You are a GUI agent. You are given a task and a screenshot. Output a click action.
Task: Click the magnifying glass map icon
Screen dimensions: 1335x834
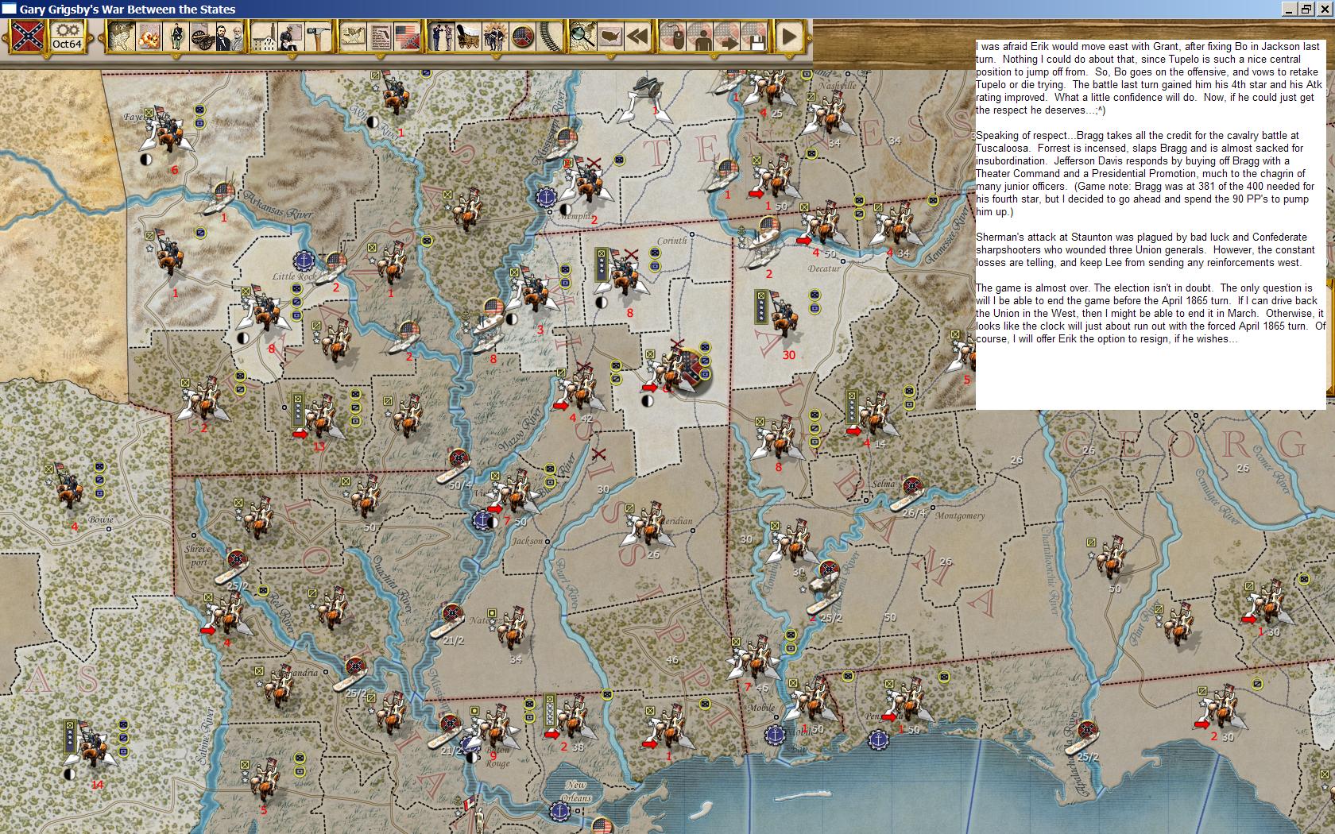pyautogui.click(x=582, y=37)
